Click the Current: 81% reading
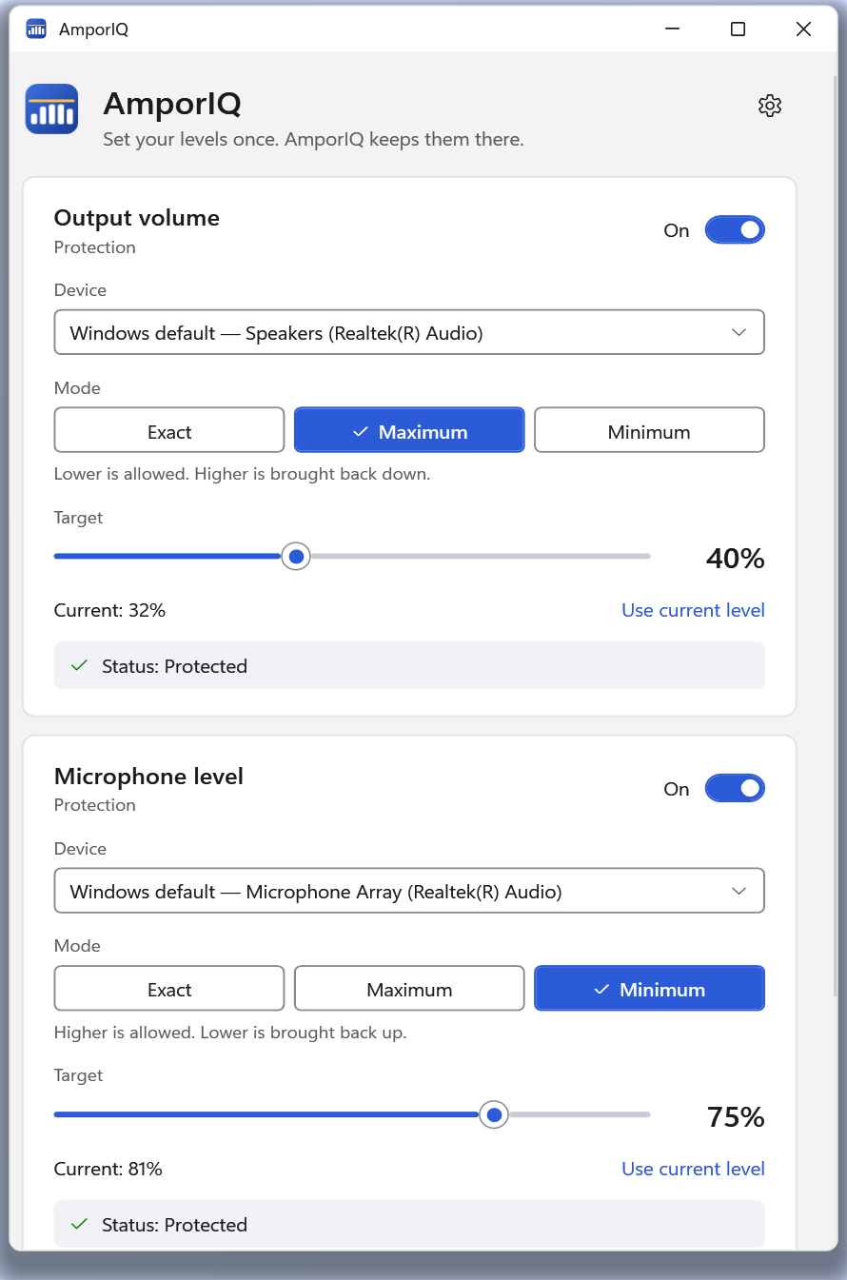 click(x=108, y=1169)
